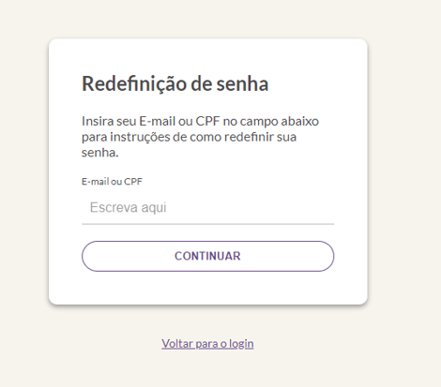Click the CPF text in the field label
The width and height of the screenshot is (441, 387).
point(133,182)
